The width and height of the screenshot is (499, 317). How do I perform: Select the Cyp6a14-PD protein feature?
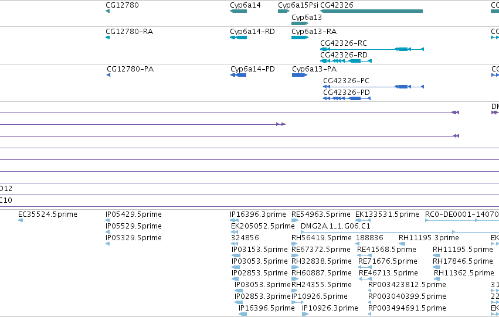coord(239,75)
